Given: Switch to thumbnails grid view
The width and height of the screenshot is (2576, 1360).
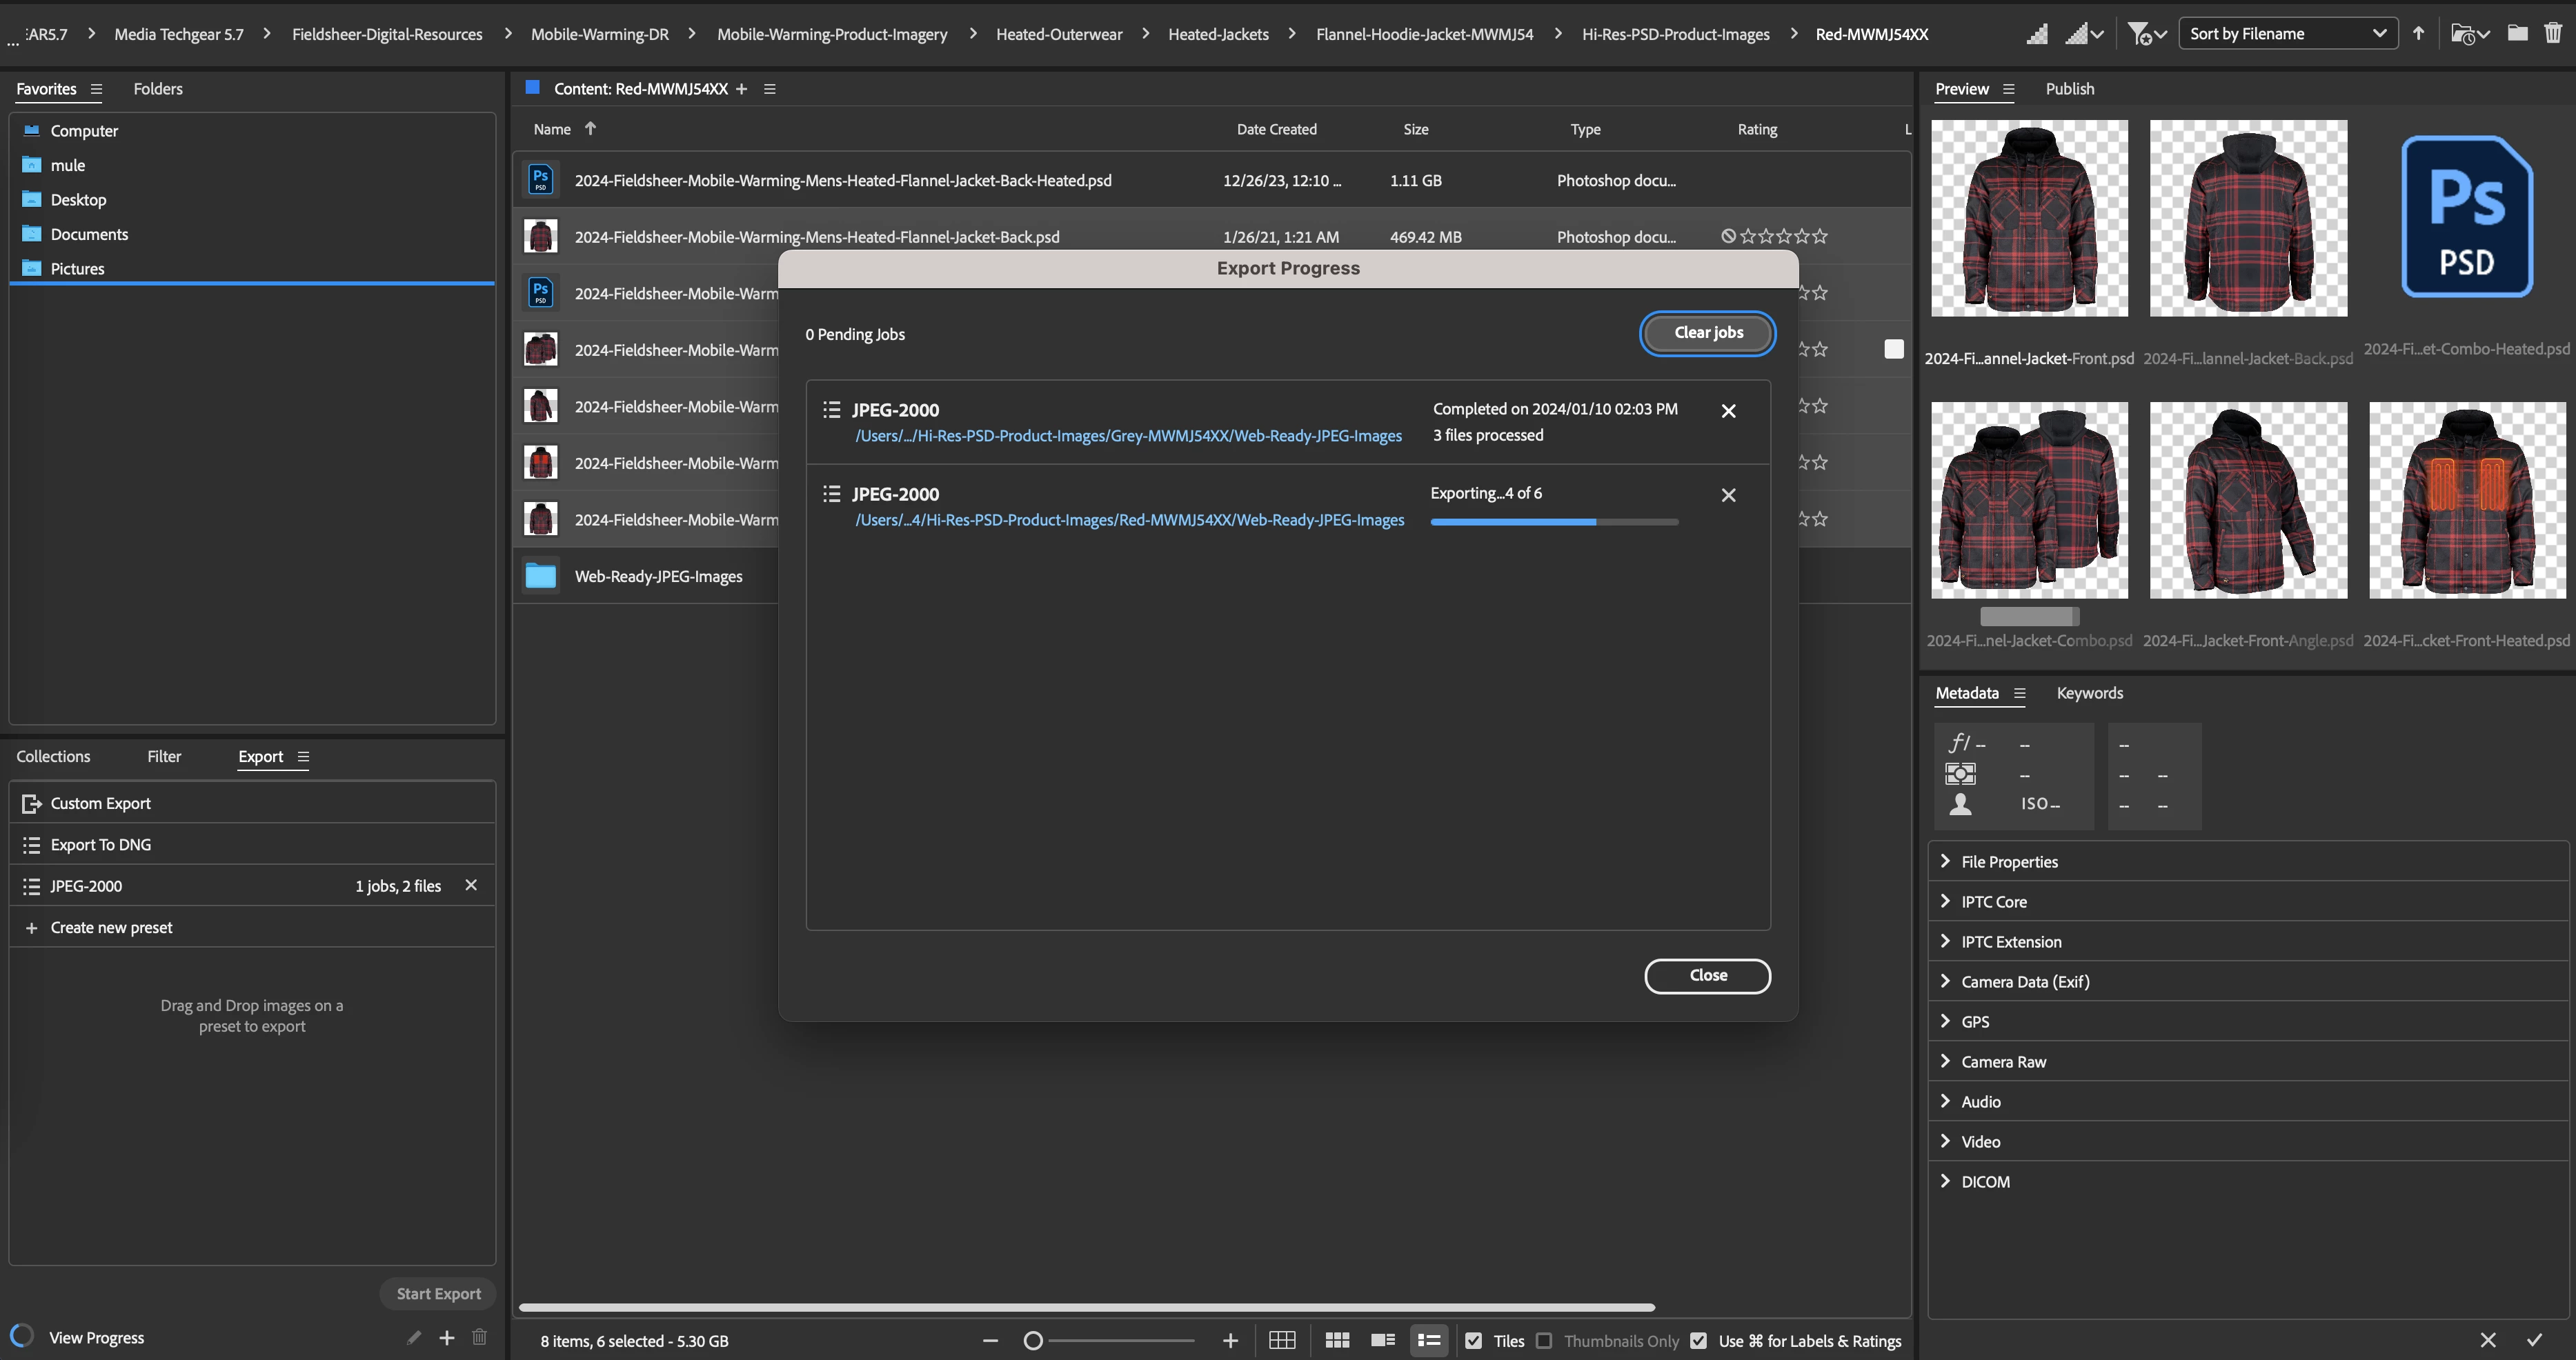Looking at the screenshot, I should (1337, 1340).
